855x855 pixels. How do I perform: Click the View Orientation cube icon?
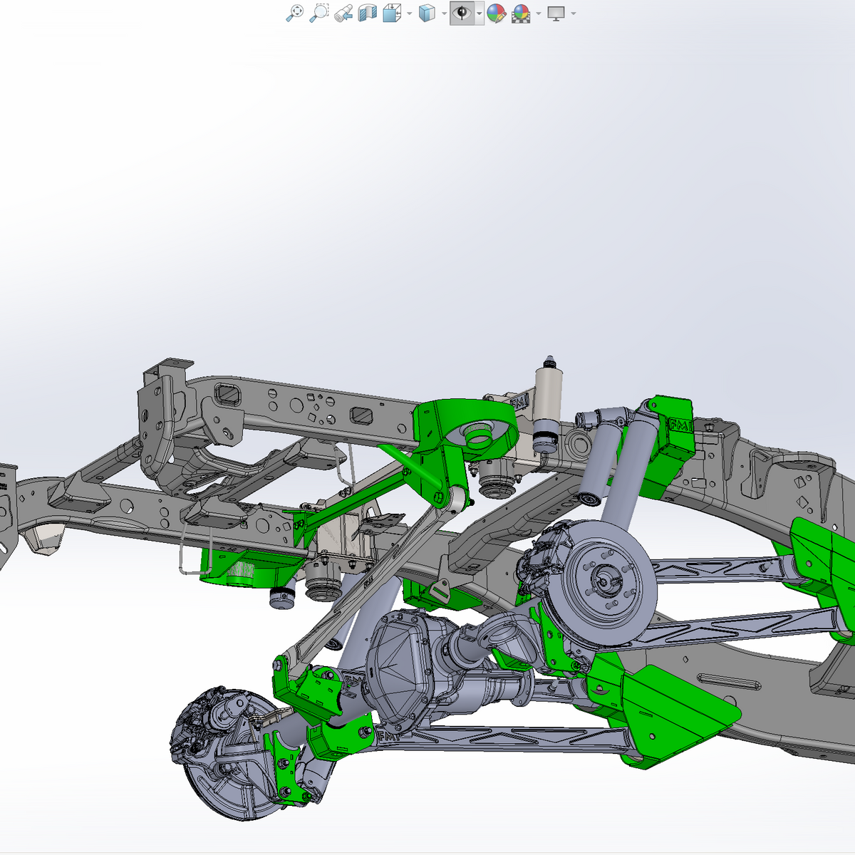pyautogui.click(x=392, y=13)
